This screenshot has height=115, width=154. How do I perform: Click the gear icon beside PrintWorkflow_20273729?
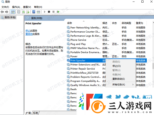point(68,73)
